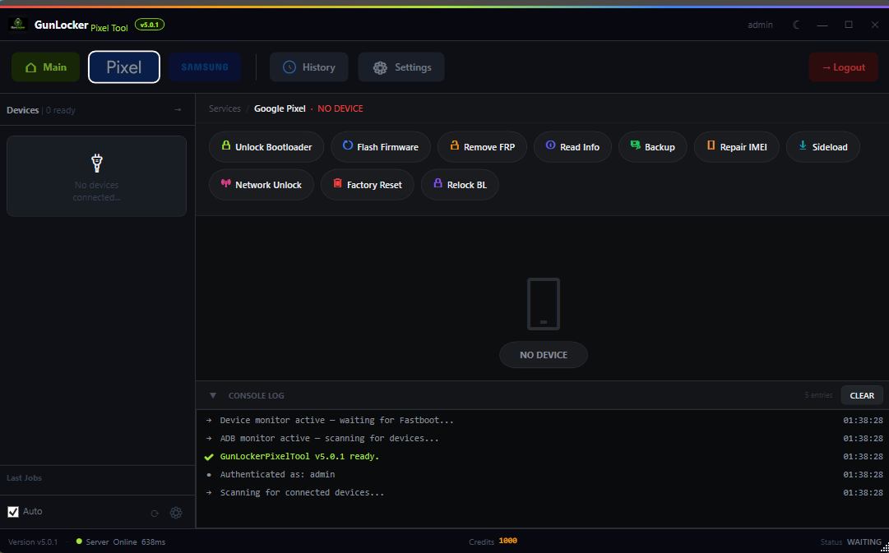Collapse the Console Log triangle
This screenshot has height=553, width=889.
click(213, 395)
